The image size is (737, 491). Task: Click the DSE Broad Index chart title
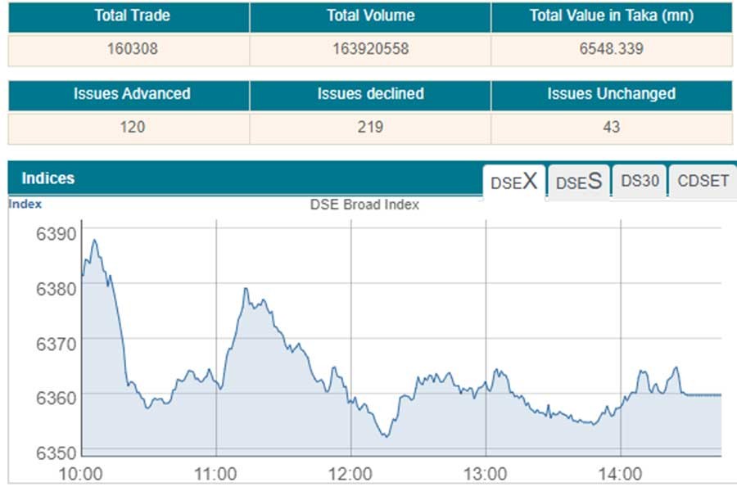[364, 205]
